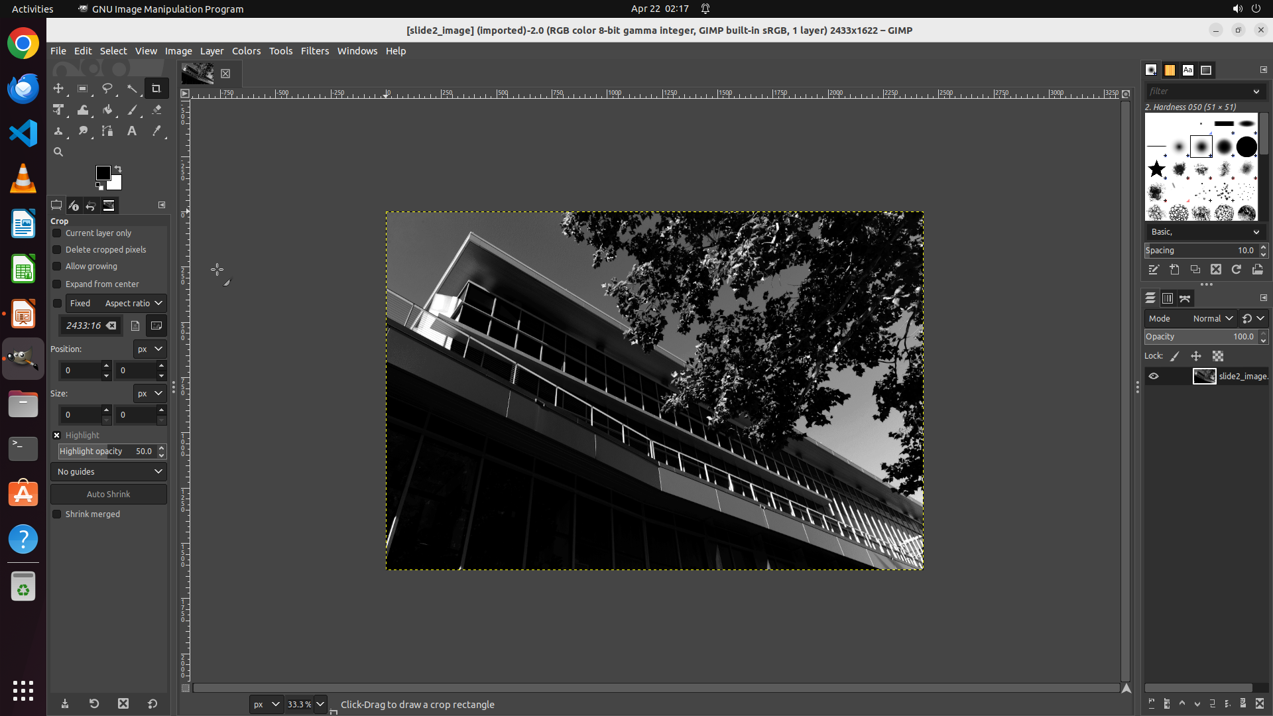Open the No guides dropdown
This screenshot has height=716, width=1273.
pos(109,472)
